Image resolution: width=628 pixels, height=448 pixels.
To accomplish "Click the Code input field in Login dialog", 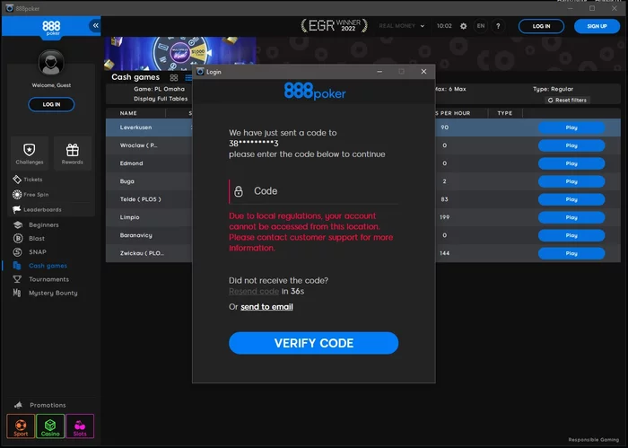I will point(314,191).
